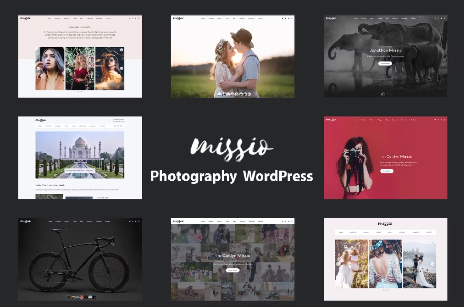Click the read more link in the Taj Mahal demo
The image size is (464, 307).
[102, 197]
